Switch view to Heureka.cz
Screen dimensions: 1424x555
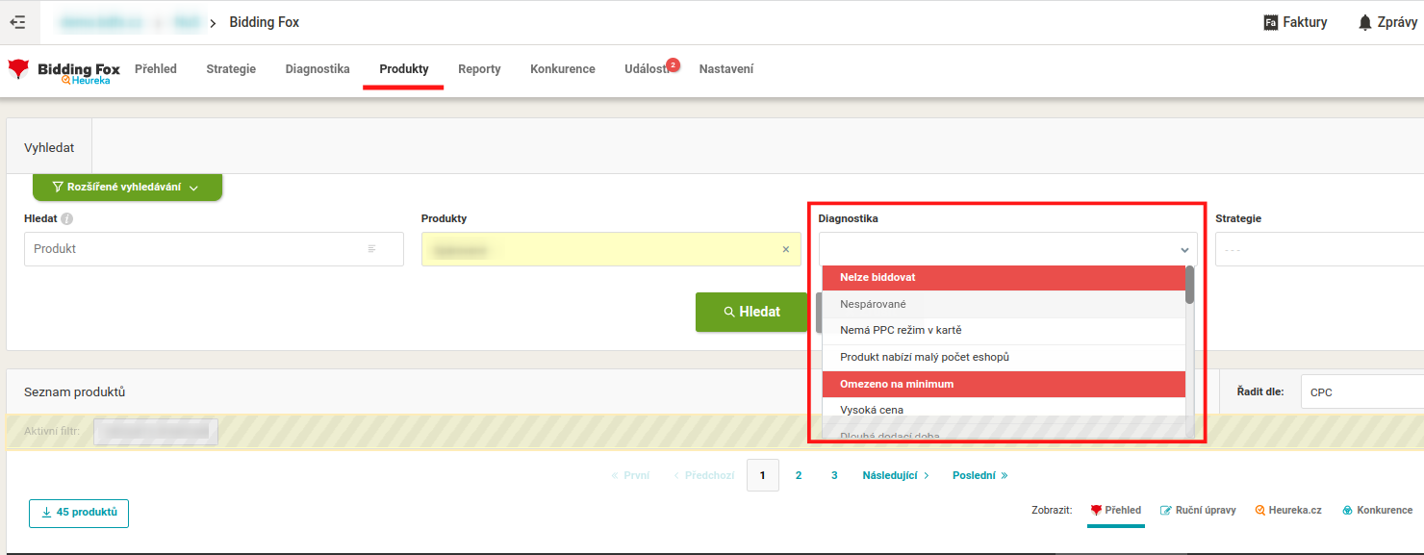tap(1288, 511)
